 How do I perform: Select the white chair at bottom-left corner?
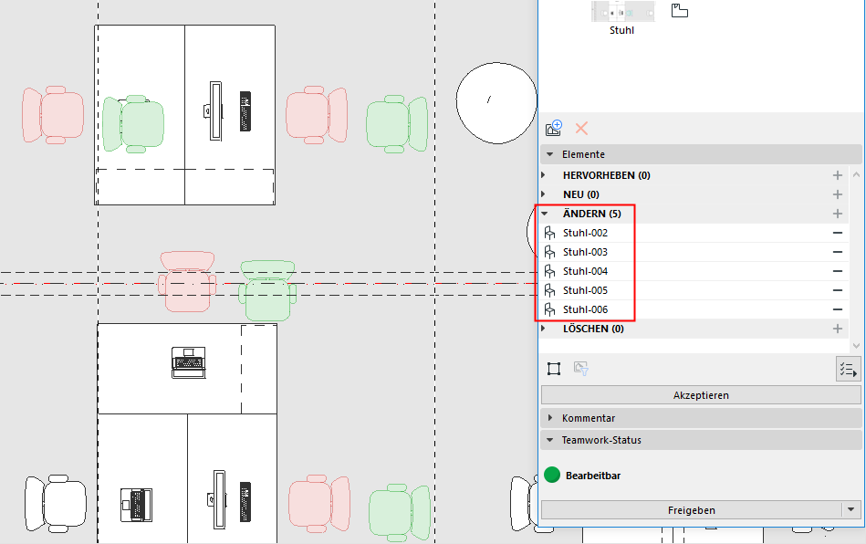(x=56, y=503)
